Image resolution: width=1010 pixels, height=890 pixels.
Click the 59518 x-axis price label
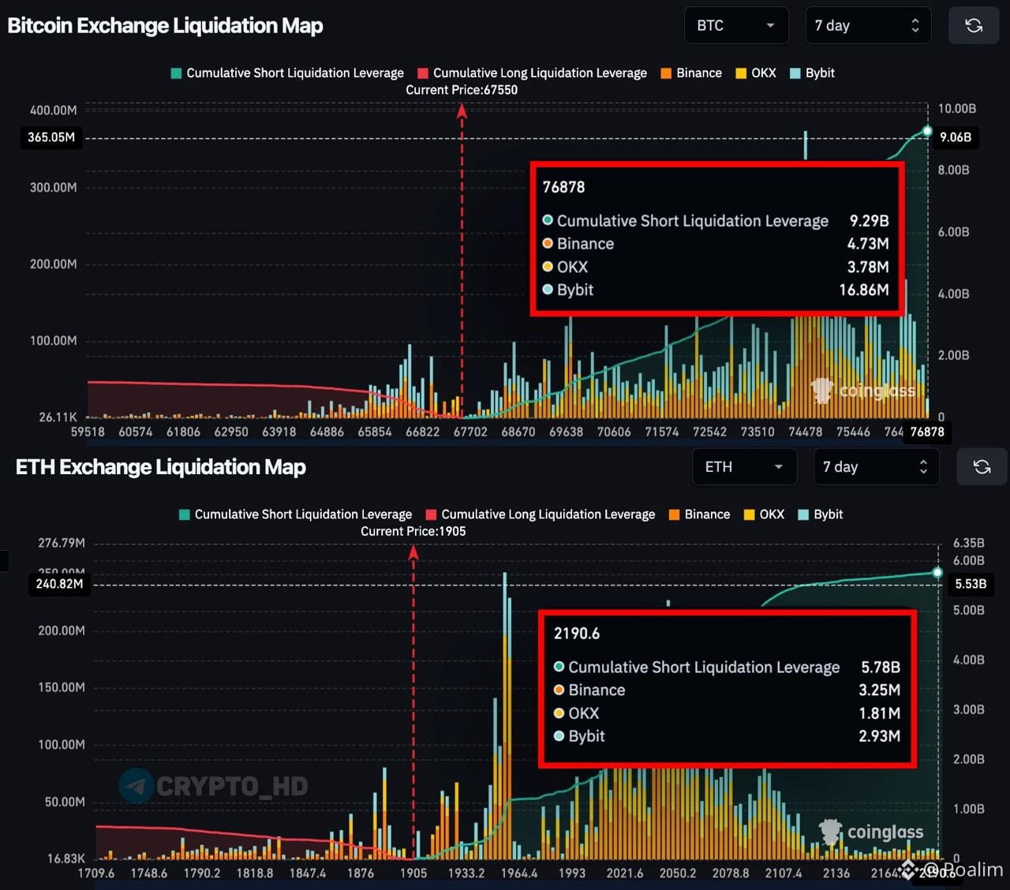(88, 432)
